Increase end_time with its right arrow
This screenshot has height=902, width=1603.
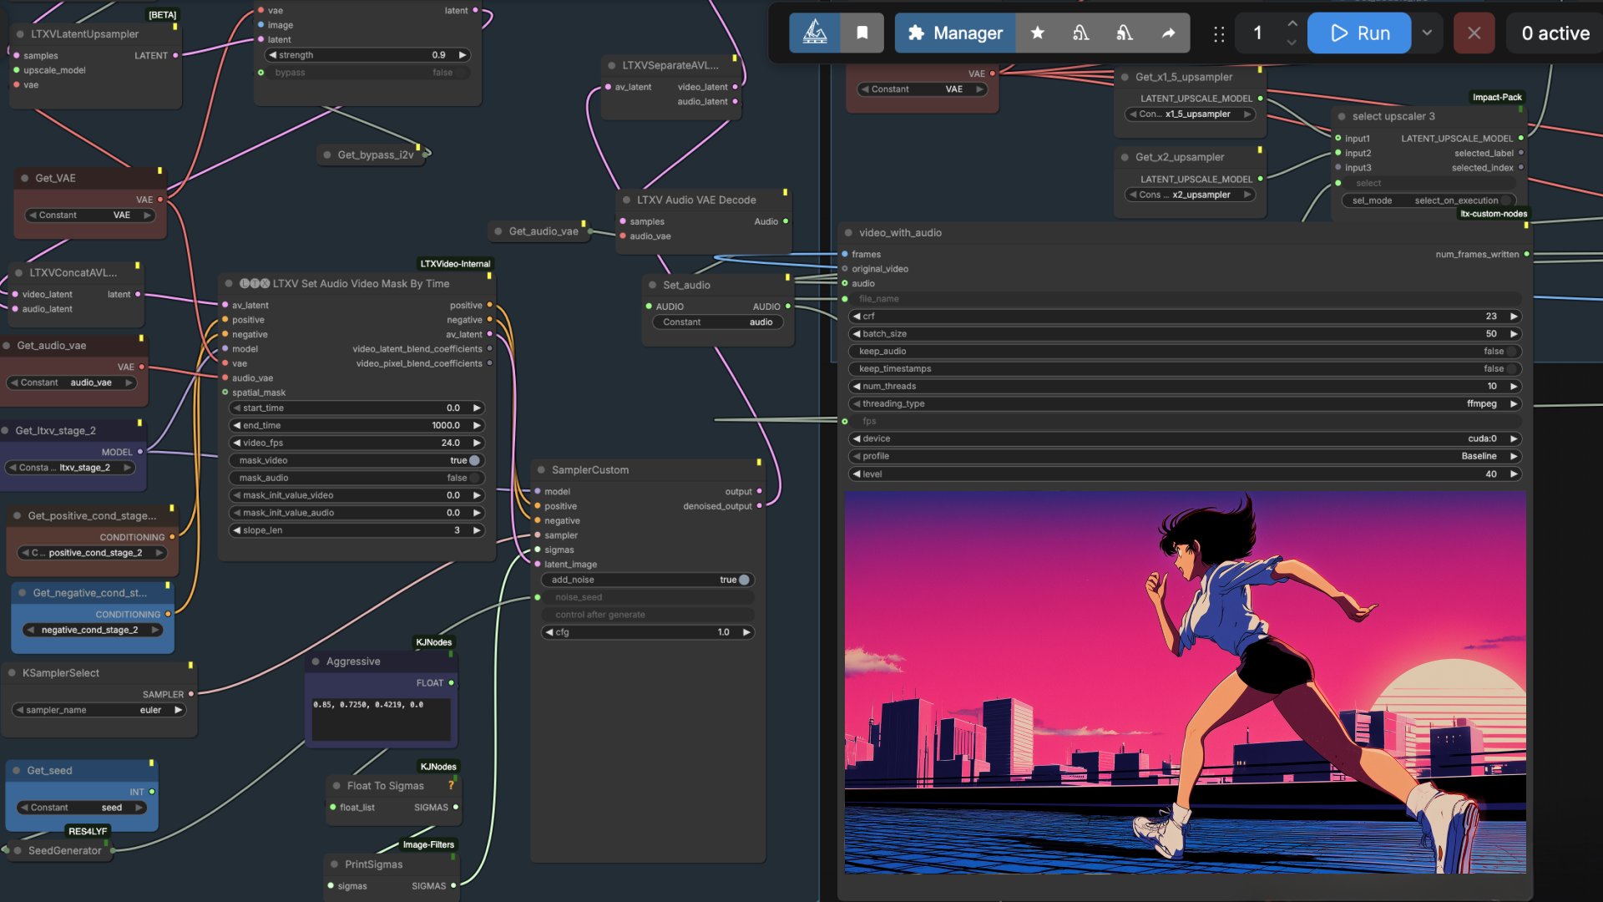[x=477, y=425]
